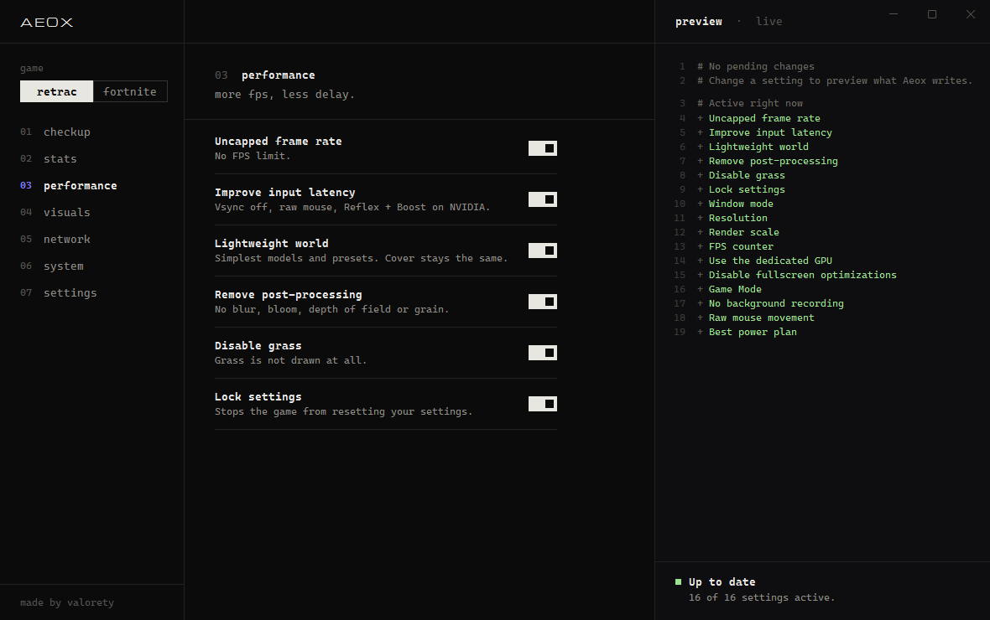Click 'Stops the game from resetting' description
The height and width of the screenshot is (620, 990).
[343, 411]
